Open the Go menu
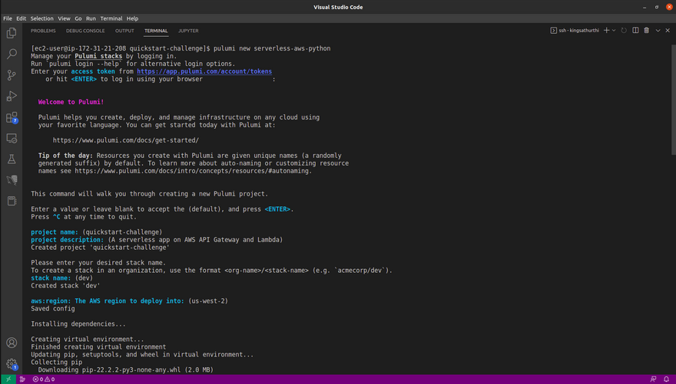 (x=78, y=18)
